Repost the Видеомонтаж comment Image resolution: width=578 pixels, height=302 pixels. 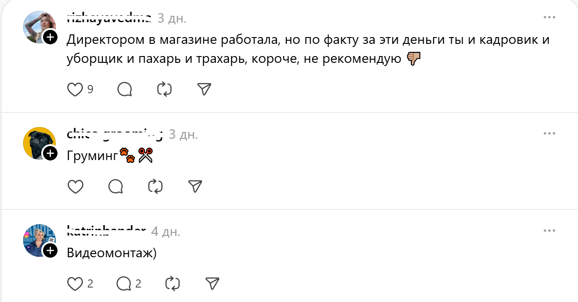(172, 283)
